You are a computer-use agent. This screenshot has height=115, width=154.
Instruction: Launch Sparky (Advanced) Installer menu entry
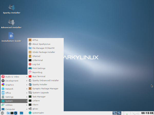46,80
